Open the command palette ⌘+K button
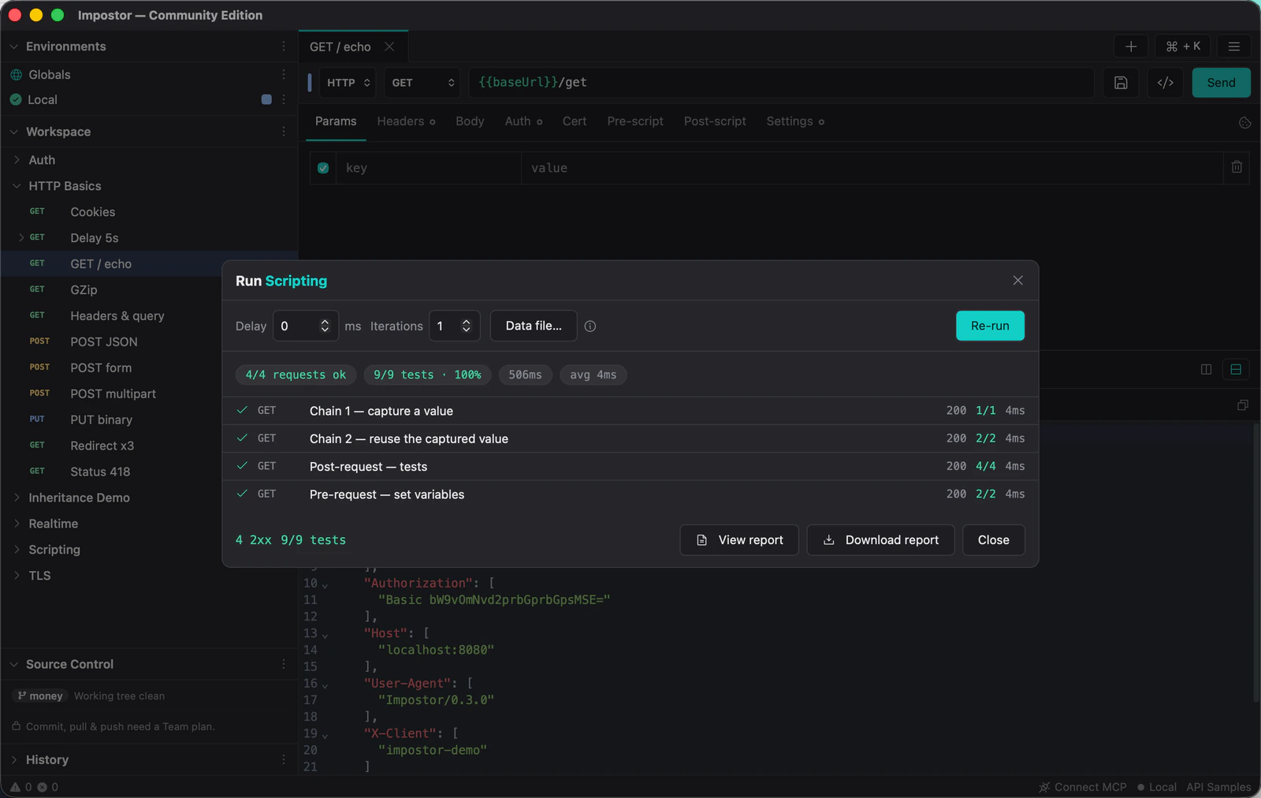This screenshot has height=798, width=1261. [1183, 47]
